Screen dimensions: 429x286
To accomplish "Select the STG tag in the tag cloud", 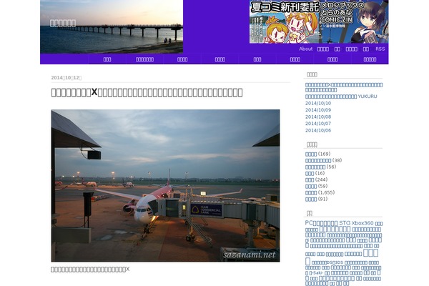I will (345, 223).
